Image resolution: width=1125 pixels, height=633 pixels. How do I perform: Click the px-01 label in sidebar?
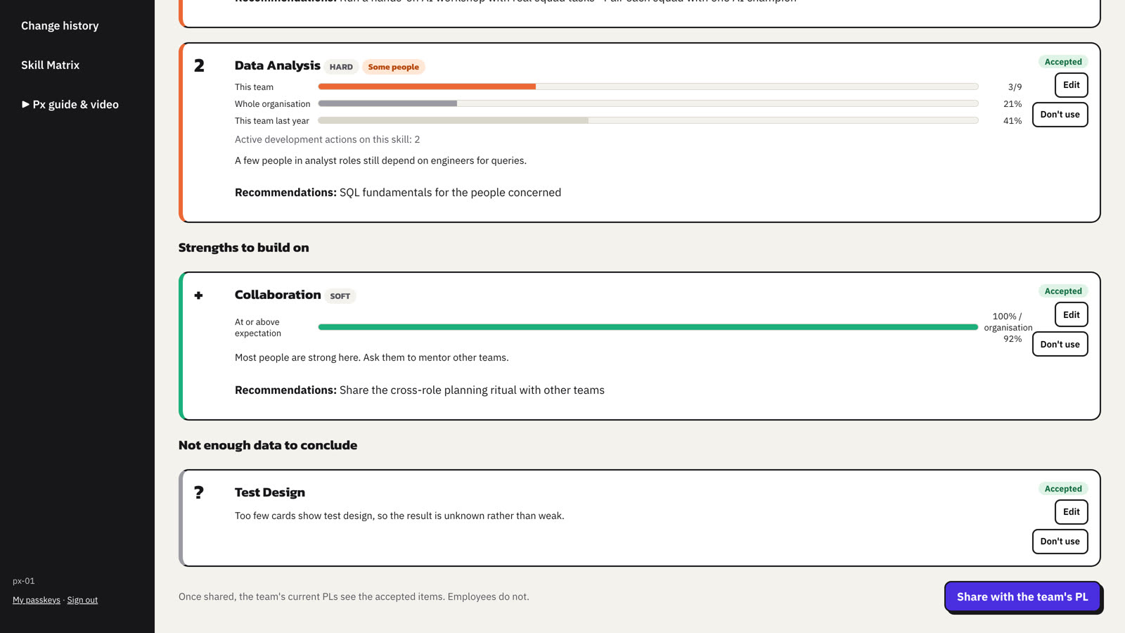(24, 581)
